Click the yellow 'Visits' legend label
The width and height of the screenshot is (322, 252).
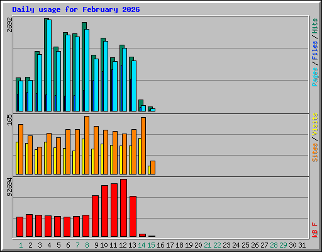314,124
